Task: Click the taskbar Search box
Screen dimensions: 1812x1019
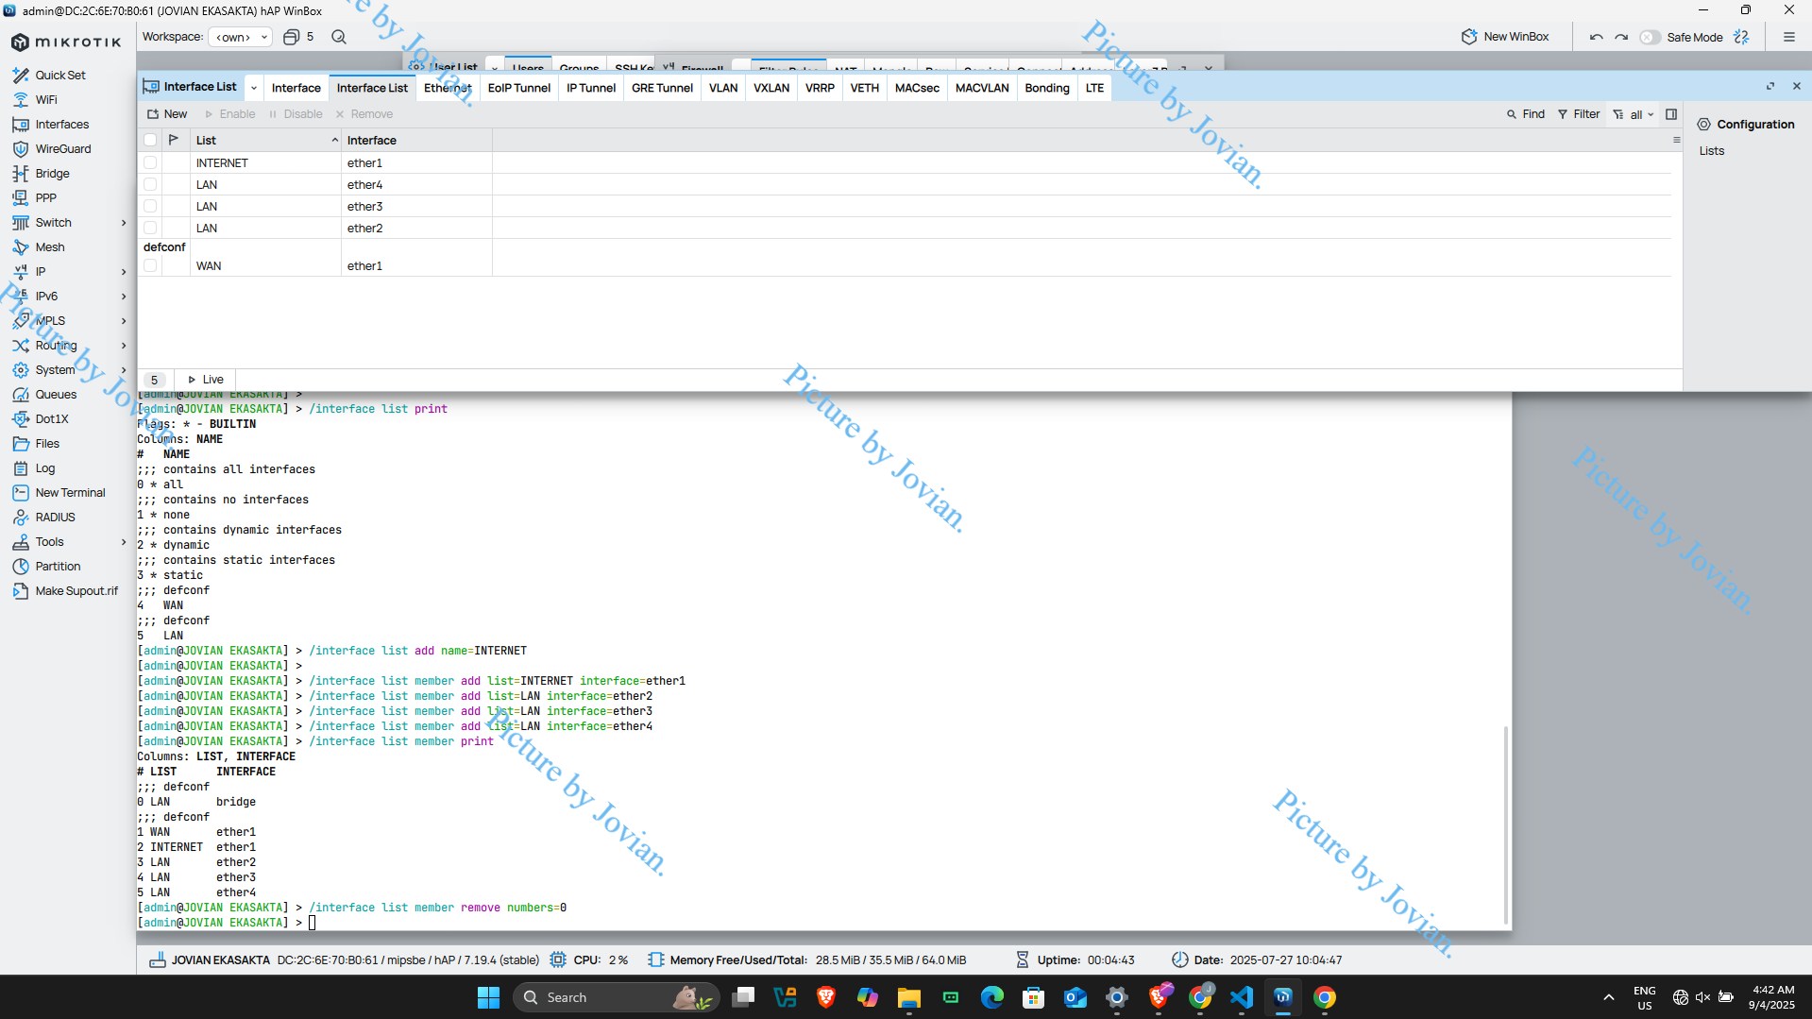Action: [x=616, y=997]
